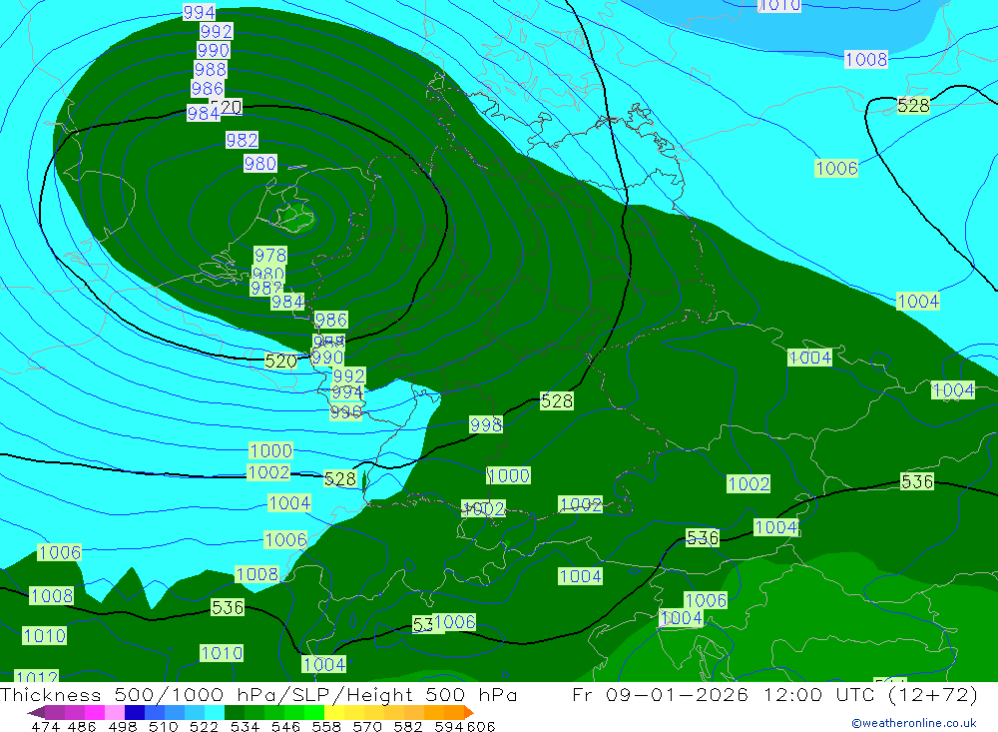The image size is (998, 732).
Task: Click the '510' legend value
Action: 164,726
